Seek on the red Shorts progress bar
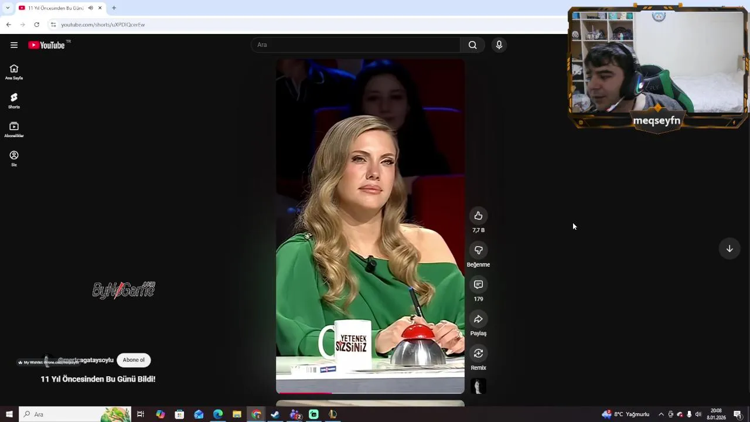 click(370, 393)
